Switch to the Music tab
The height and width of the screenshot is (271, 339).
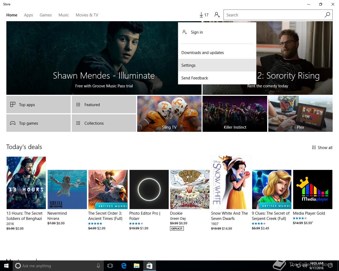64,15
